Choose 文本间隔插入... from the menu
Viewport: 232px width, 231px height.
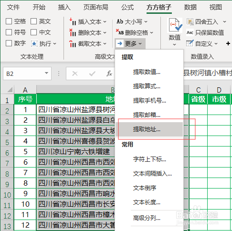click(x=149, y=174)
